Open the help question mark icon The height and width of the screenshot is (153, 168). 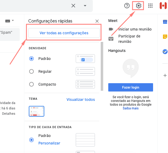click(x=127, y=6)
